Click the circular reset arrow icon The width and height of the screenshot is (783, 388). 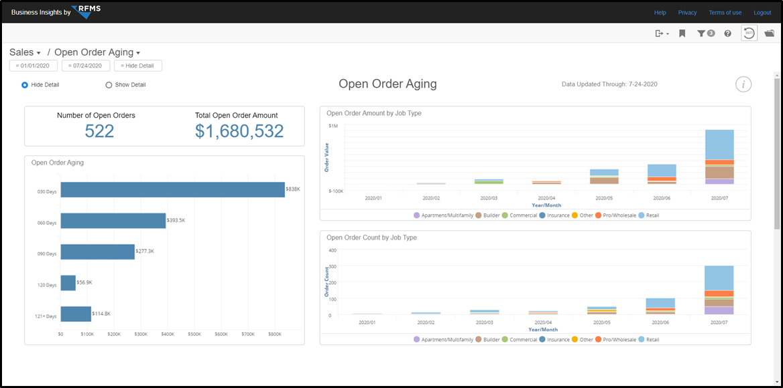pos(749,33)
